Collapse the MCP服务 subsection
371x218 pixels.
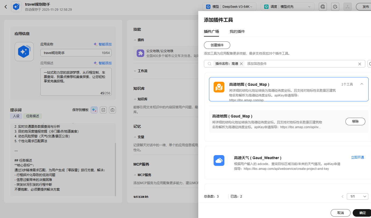135,175
